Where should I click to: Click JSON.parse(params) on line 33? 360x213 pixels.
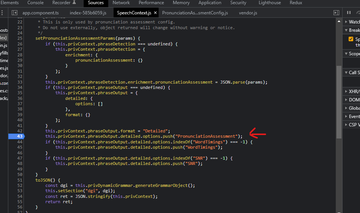(x=242, y=82)
